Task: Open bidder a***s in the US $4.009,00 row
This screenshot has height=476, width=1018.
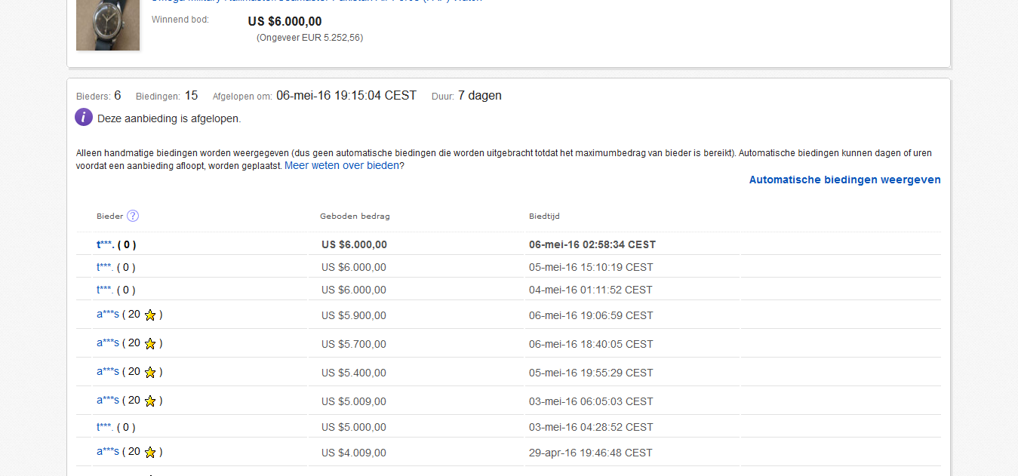Action: [108, 451]
